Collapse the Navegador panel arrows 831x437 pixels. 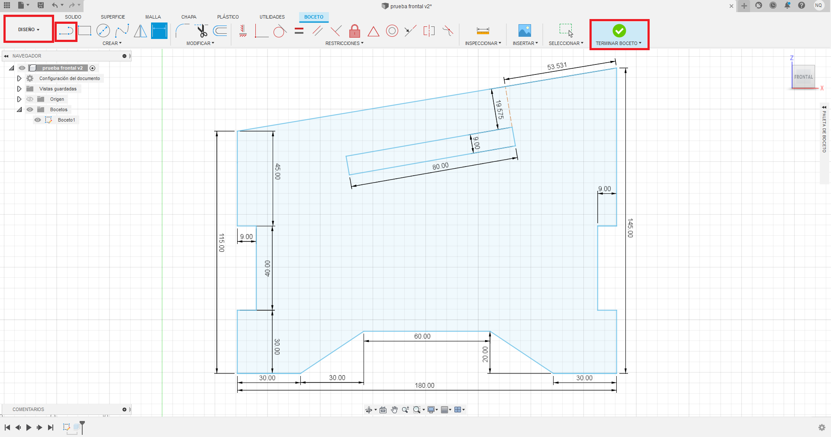click(x=6, y=56)
